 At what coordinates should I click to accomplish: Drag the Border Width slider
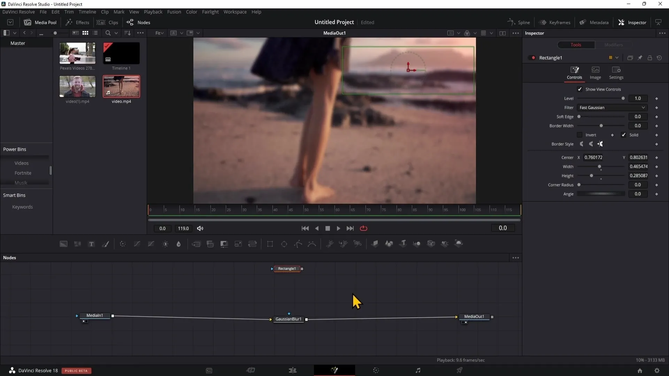click(601, 125)
